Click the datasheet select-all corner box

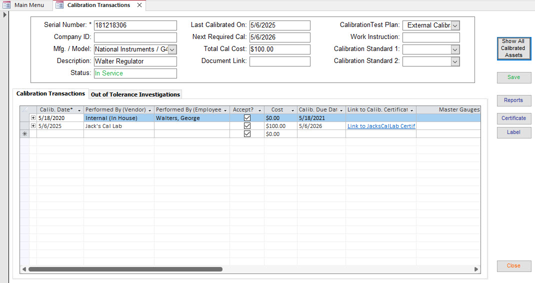[x=24, y=109]
